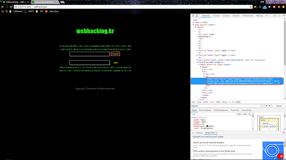Viewport: 286px width, 160px height.
Task: Expand the head node in DOM tree
Action: click(193, 22)
